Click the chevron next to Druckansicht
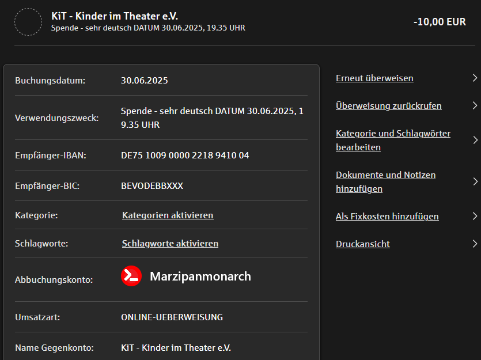This screenshot has width=481, height=360. [x=475, y=244]
